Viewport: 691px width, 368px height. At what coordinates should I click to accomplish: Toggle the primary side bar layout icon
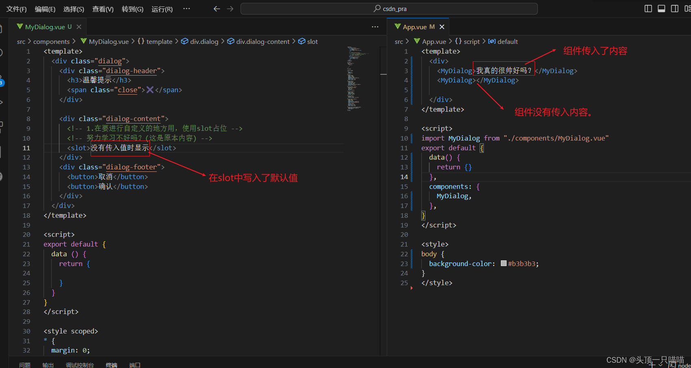tap(648, 9)
